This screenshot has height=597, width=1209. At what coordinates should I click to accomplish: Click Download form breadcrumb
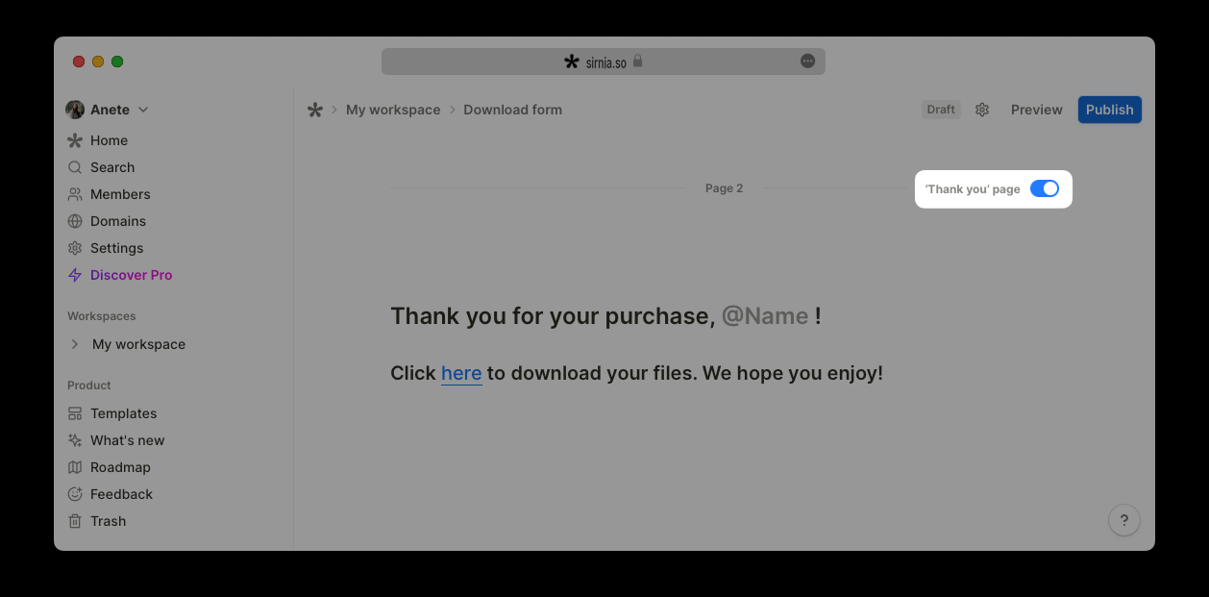tap(512, 110)
